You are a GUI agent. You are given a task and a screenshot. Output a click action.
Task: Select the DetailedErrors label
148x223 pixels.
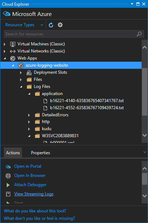click(55, 115)
